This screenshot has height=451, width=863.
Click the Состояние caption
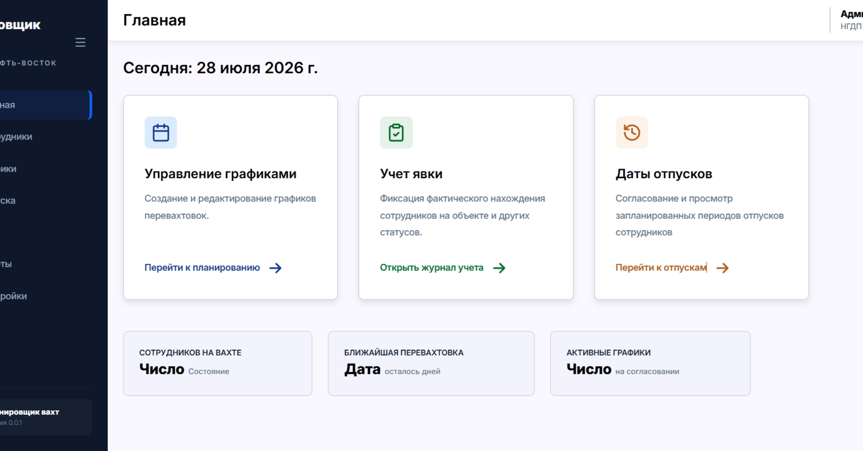pos(209,372)
